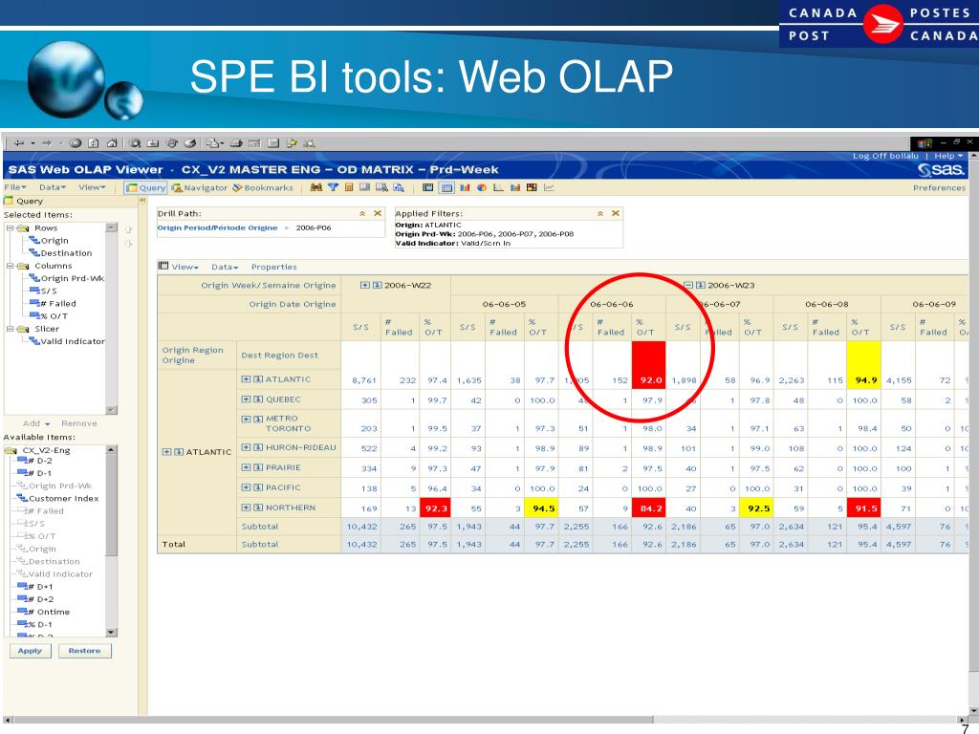Click Available Items list scrollbar down arrow
The image size is (979, 734).
(x=111, y=633)
